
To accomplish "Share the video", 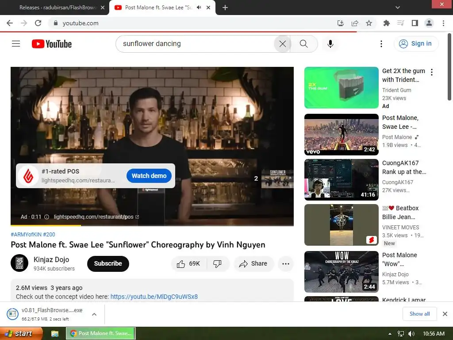I will point(253,263).
